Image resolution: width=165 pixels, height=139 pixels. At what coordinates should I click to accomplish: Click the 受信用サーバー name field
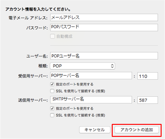click(x=91, y=76)
